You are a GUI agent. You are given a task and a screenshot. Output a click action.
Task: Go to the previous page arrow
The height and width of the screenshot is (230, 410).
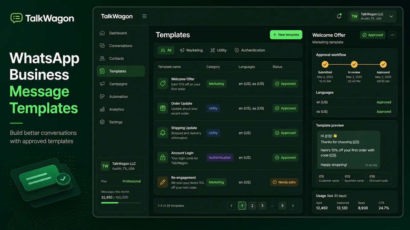click(231, 206)
